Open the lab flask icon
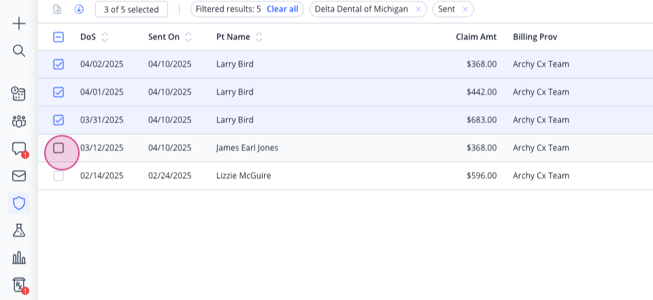This screenshot has height=300, width=653. [19, 230]
